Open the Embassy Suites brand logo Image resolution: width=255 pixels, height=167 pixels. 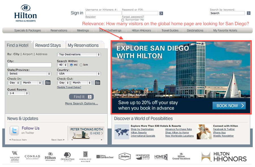click(85, 157)
